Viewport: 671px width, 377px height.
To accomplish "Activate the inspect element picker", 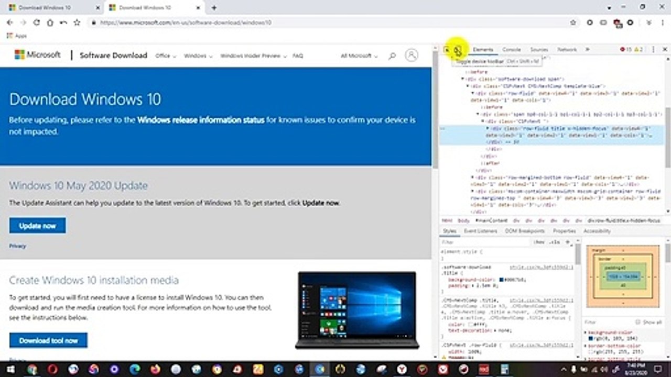I will (447, 50).
